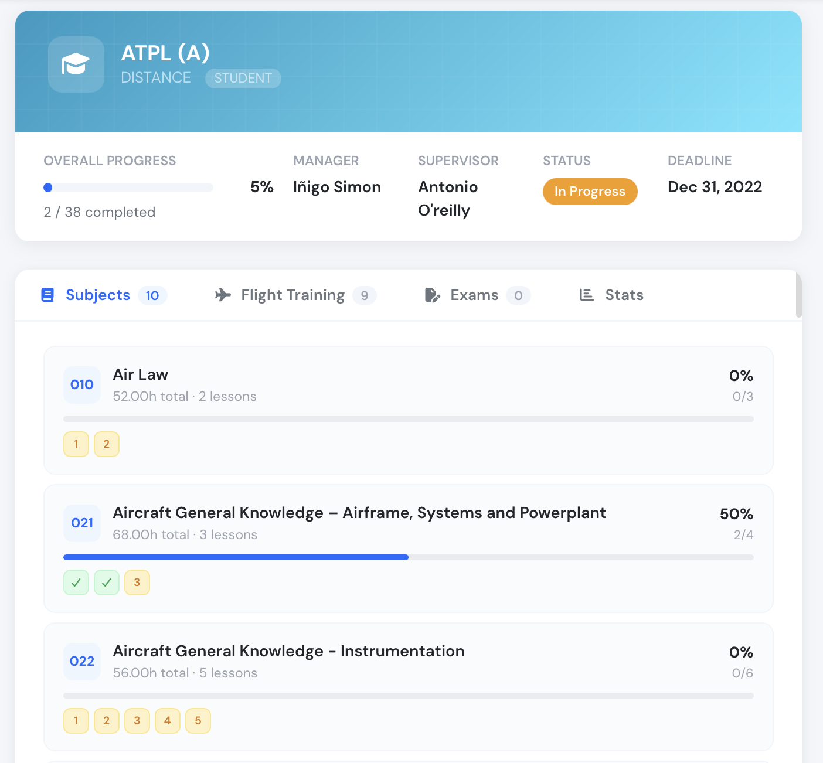The image size is (823, 763).
Task: Click the overall progress bar
Action: point(128,188)
